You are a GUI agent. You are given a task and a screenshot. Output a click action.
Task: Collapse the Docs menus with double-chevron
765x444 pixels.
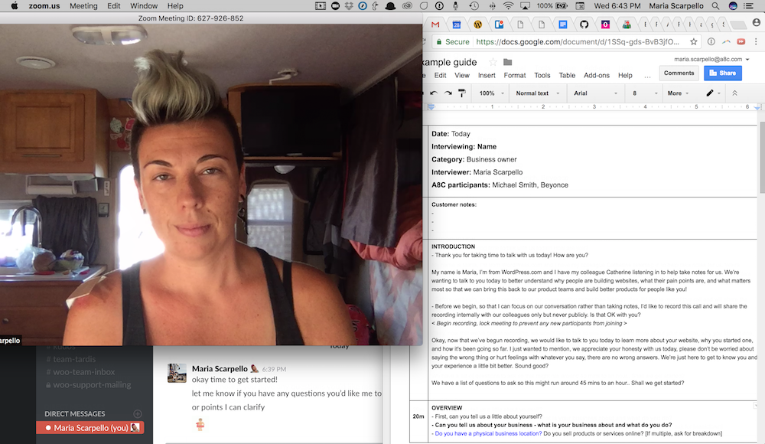tap(734, 93)
